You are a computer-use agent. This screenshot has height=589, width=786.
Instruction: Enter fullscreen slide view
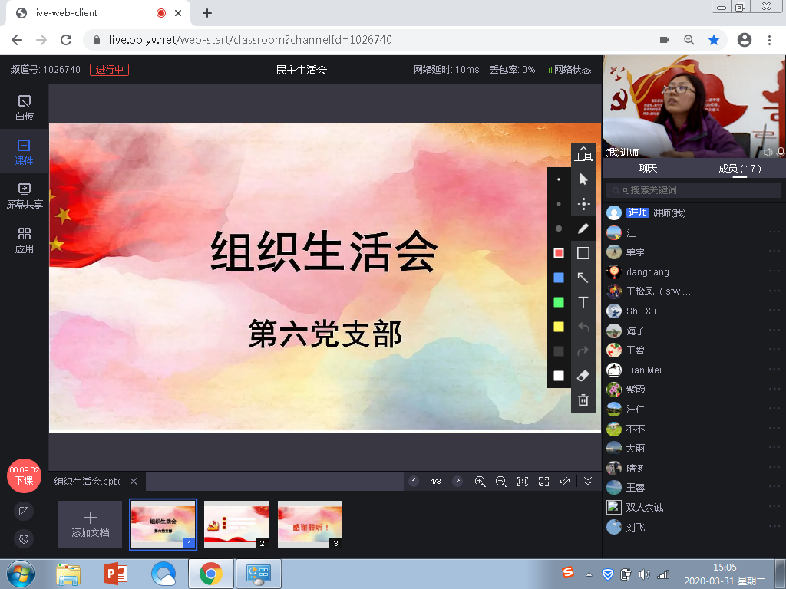pos(543,482)
